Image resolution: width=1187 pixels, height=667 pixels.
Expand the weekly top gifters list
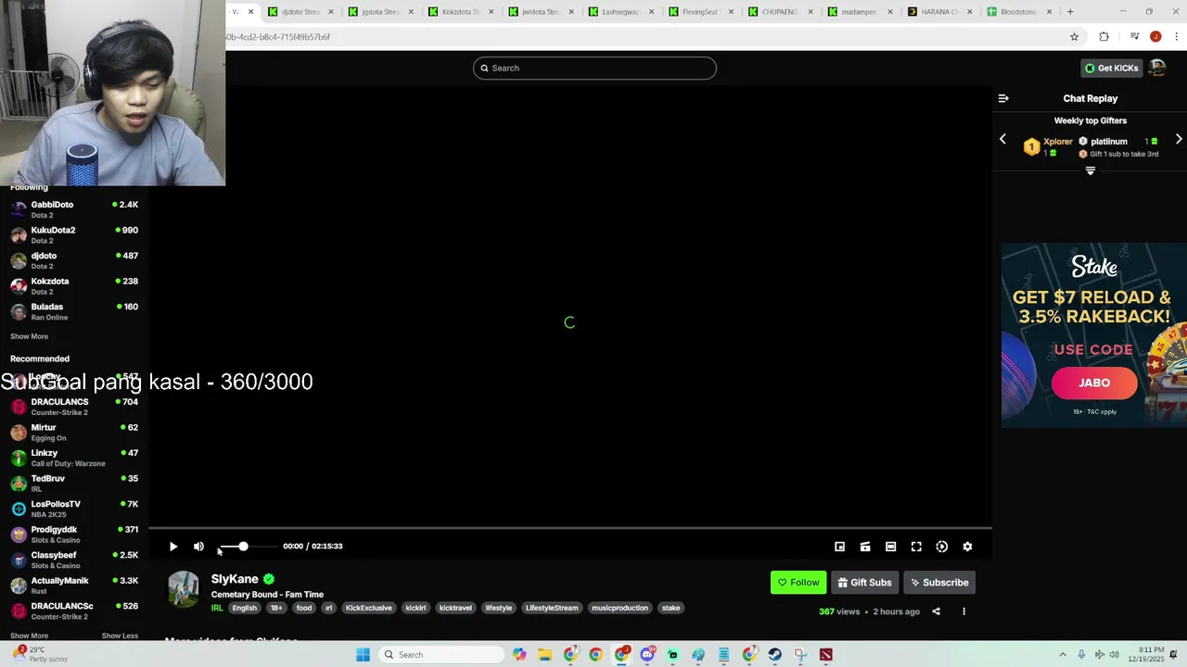coord(1091,170)
